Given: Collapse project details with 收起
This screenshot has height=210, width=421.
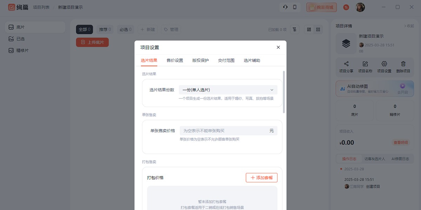Looking at the screenshot, I should pyautogui.click(x=410, y=26).
